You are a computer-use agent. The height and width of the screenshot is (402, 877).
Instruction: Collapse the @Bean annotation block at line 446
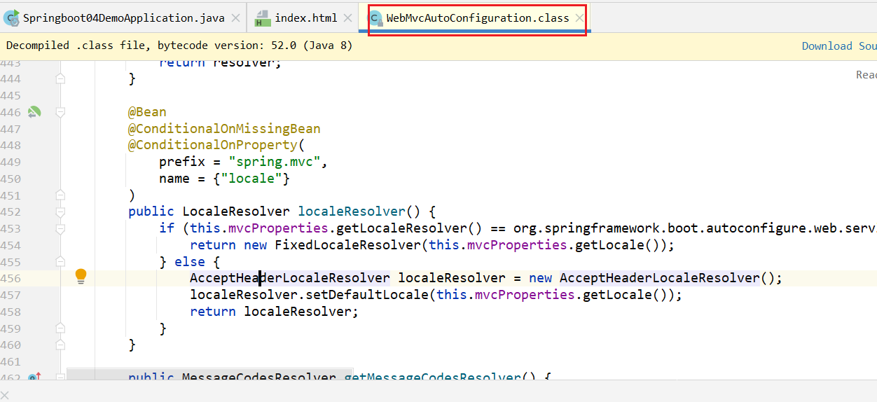point(60,112)
